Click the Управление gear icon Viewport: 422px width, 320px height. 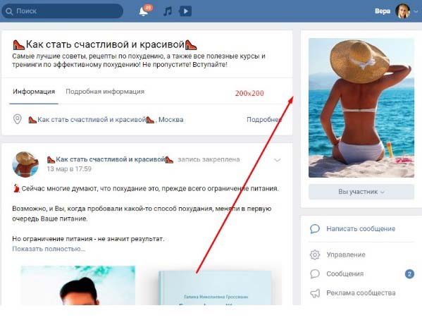tap(315, 254)
